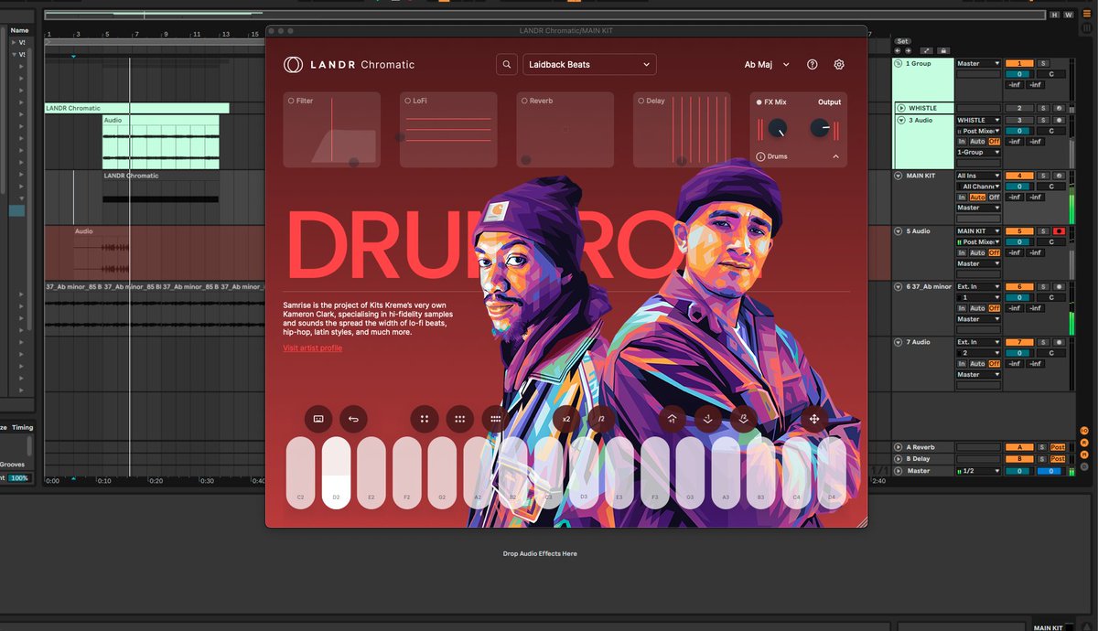Screen dimensions: 1098x631
Task: Open the Ab Maj key dropdown
Action: click(767, 65)
